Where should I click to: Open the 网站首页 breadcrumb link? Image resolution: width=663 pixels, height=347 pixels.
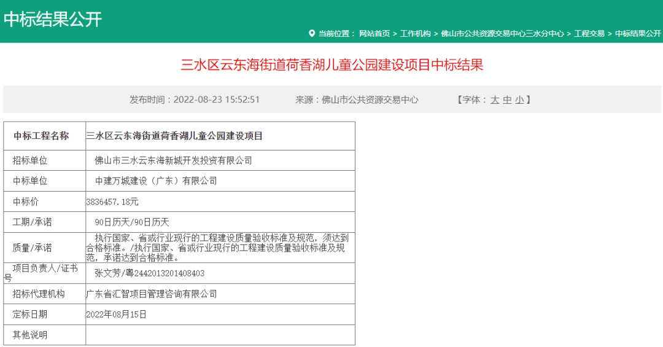point(374,33)
